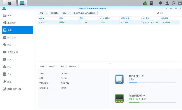Open 儲存空間 storage in sidebar
Viewport: 182px width, 110px height.
pyautogui.click(x=17, y=37)
